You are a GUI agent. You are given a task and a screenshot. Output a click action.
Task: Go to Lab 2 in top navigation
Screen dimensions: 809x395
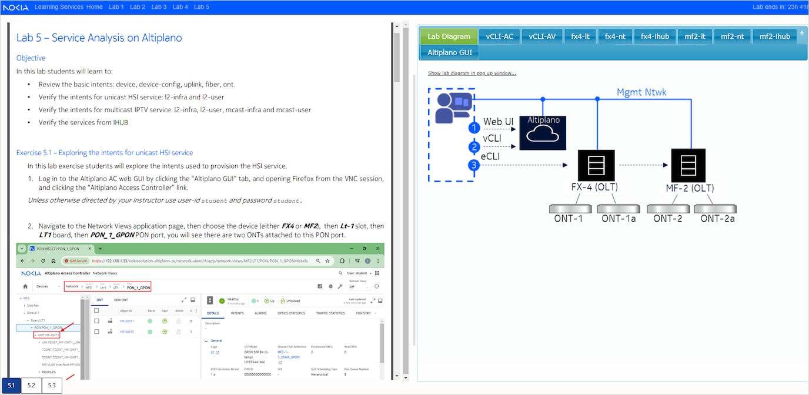[138, 7]
